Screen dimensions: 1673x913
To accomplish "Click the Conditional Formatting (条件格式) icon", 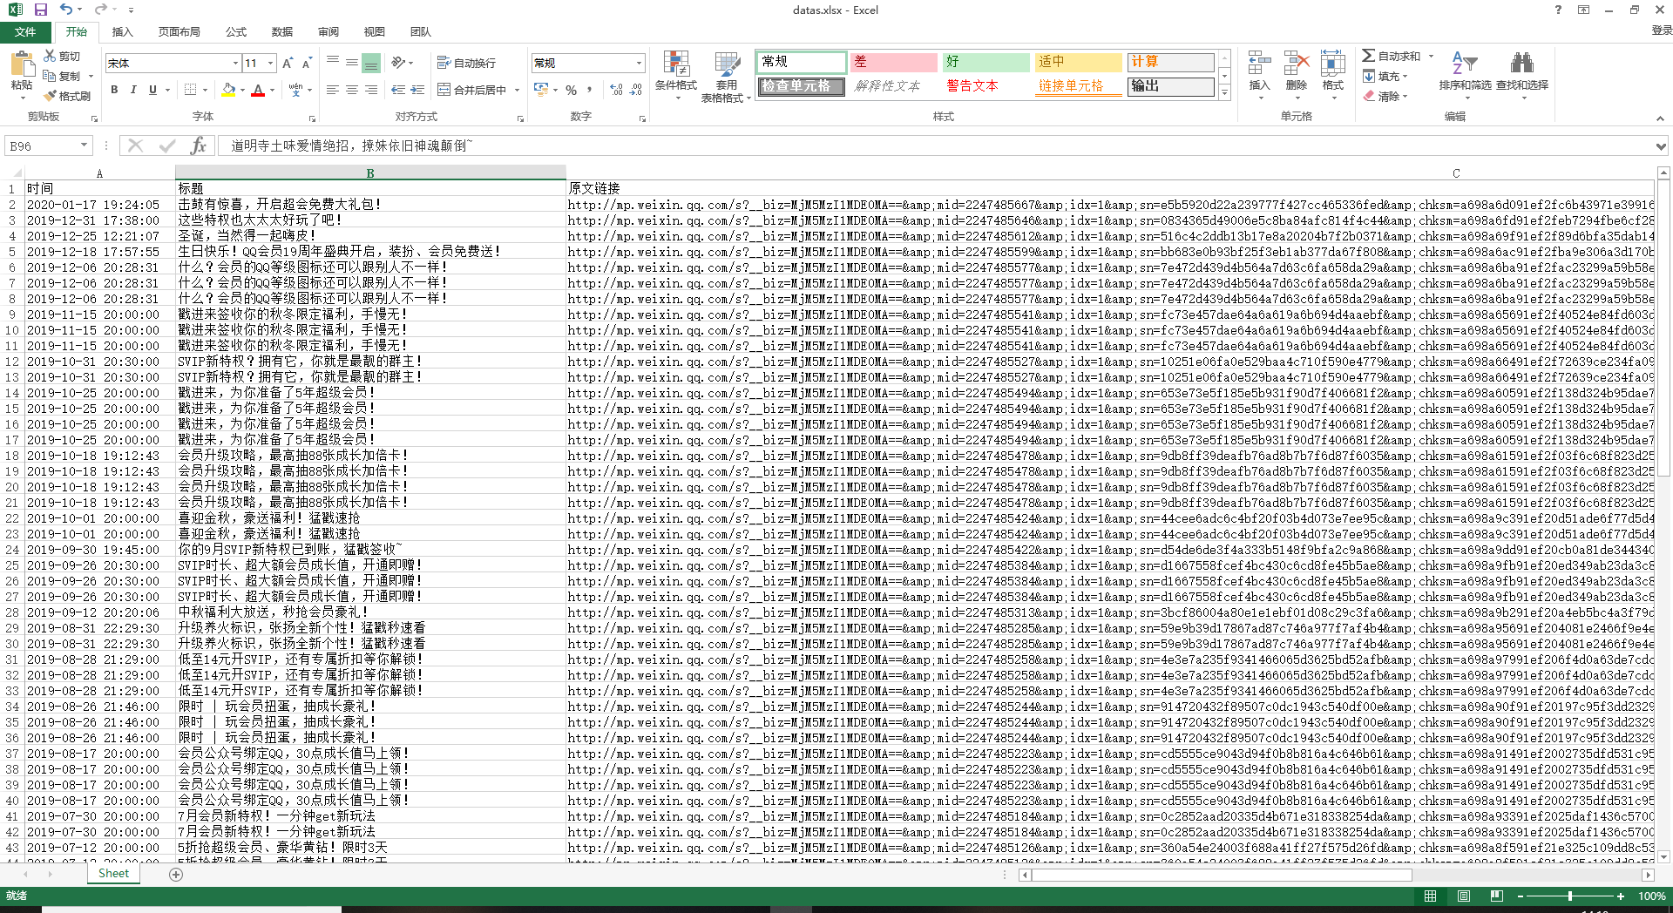I will 675,64.
